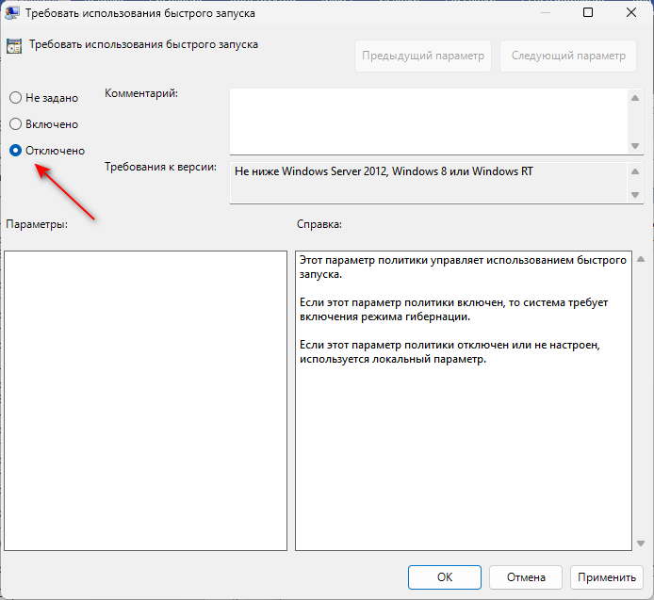Close the policy dialog window
Screen dimensions: 654x600
631,12
